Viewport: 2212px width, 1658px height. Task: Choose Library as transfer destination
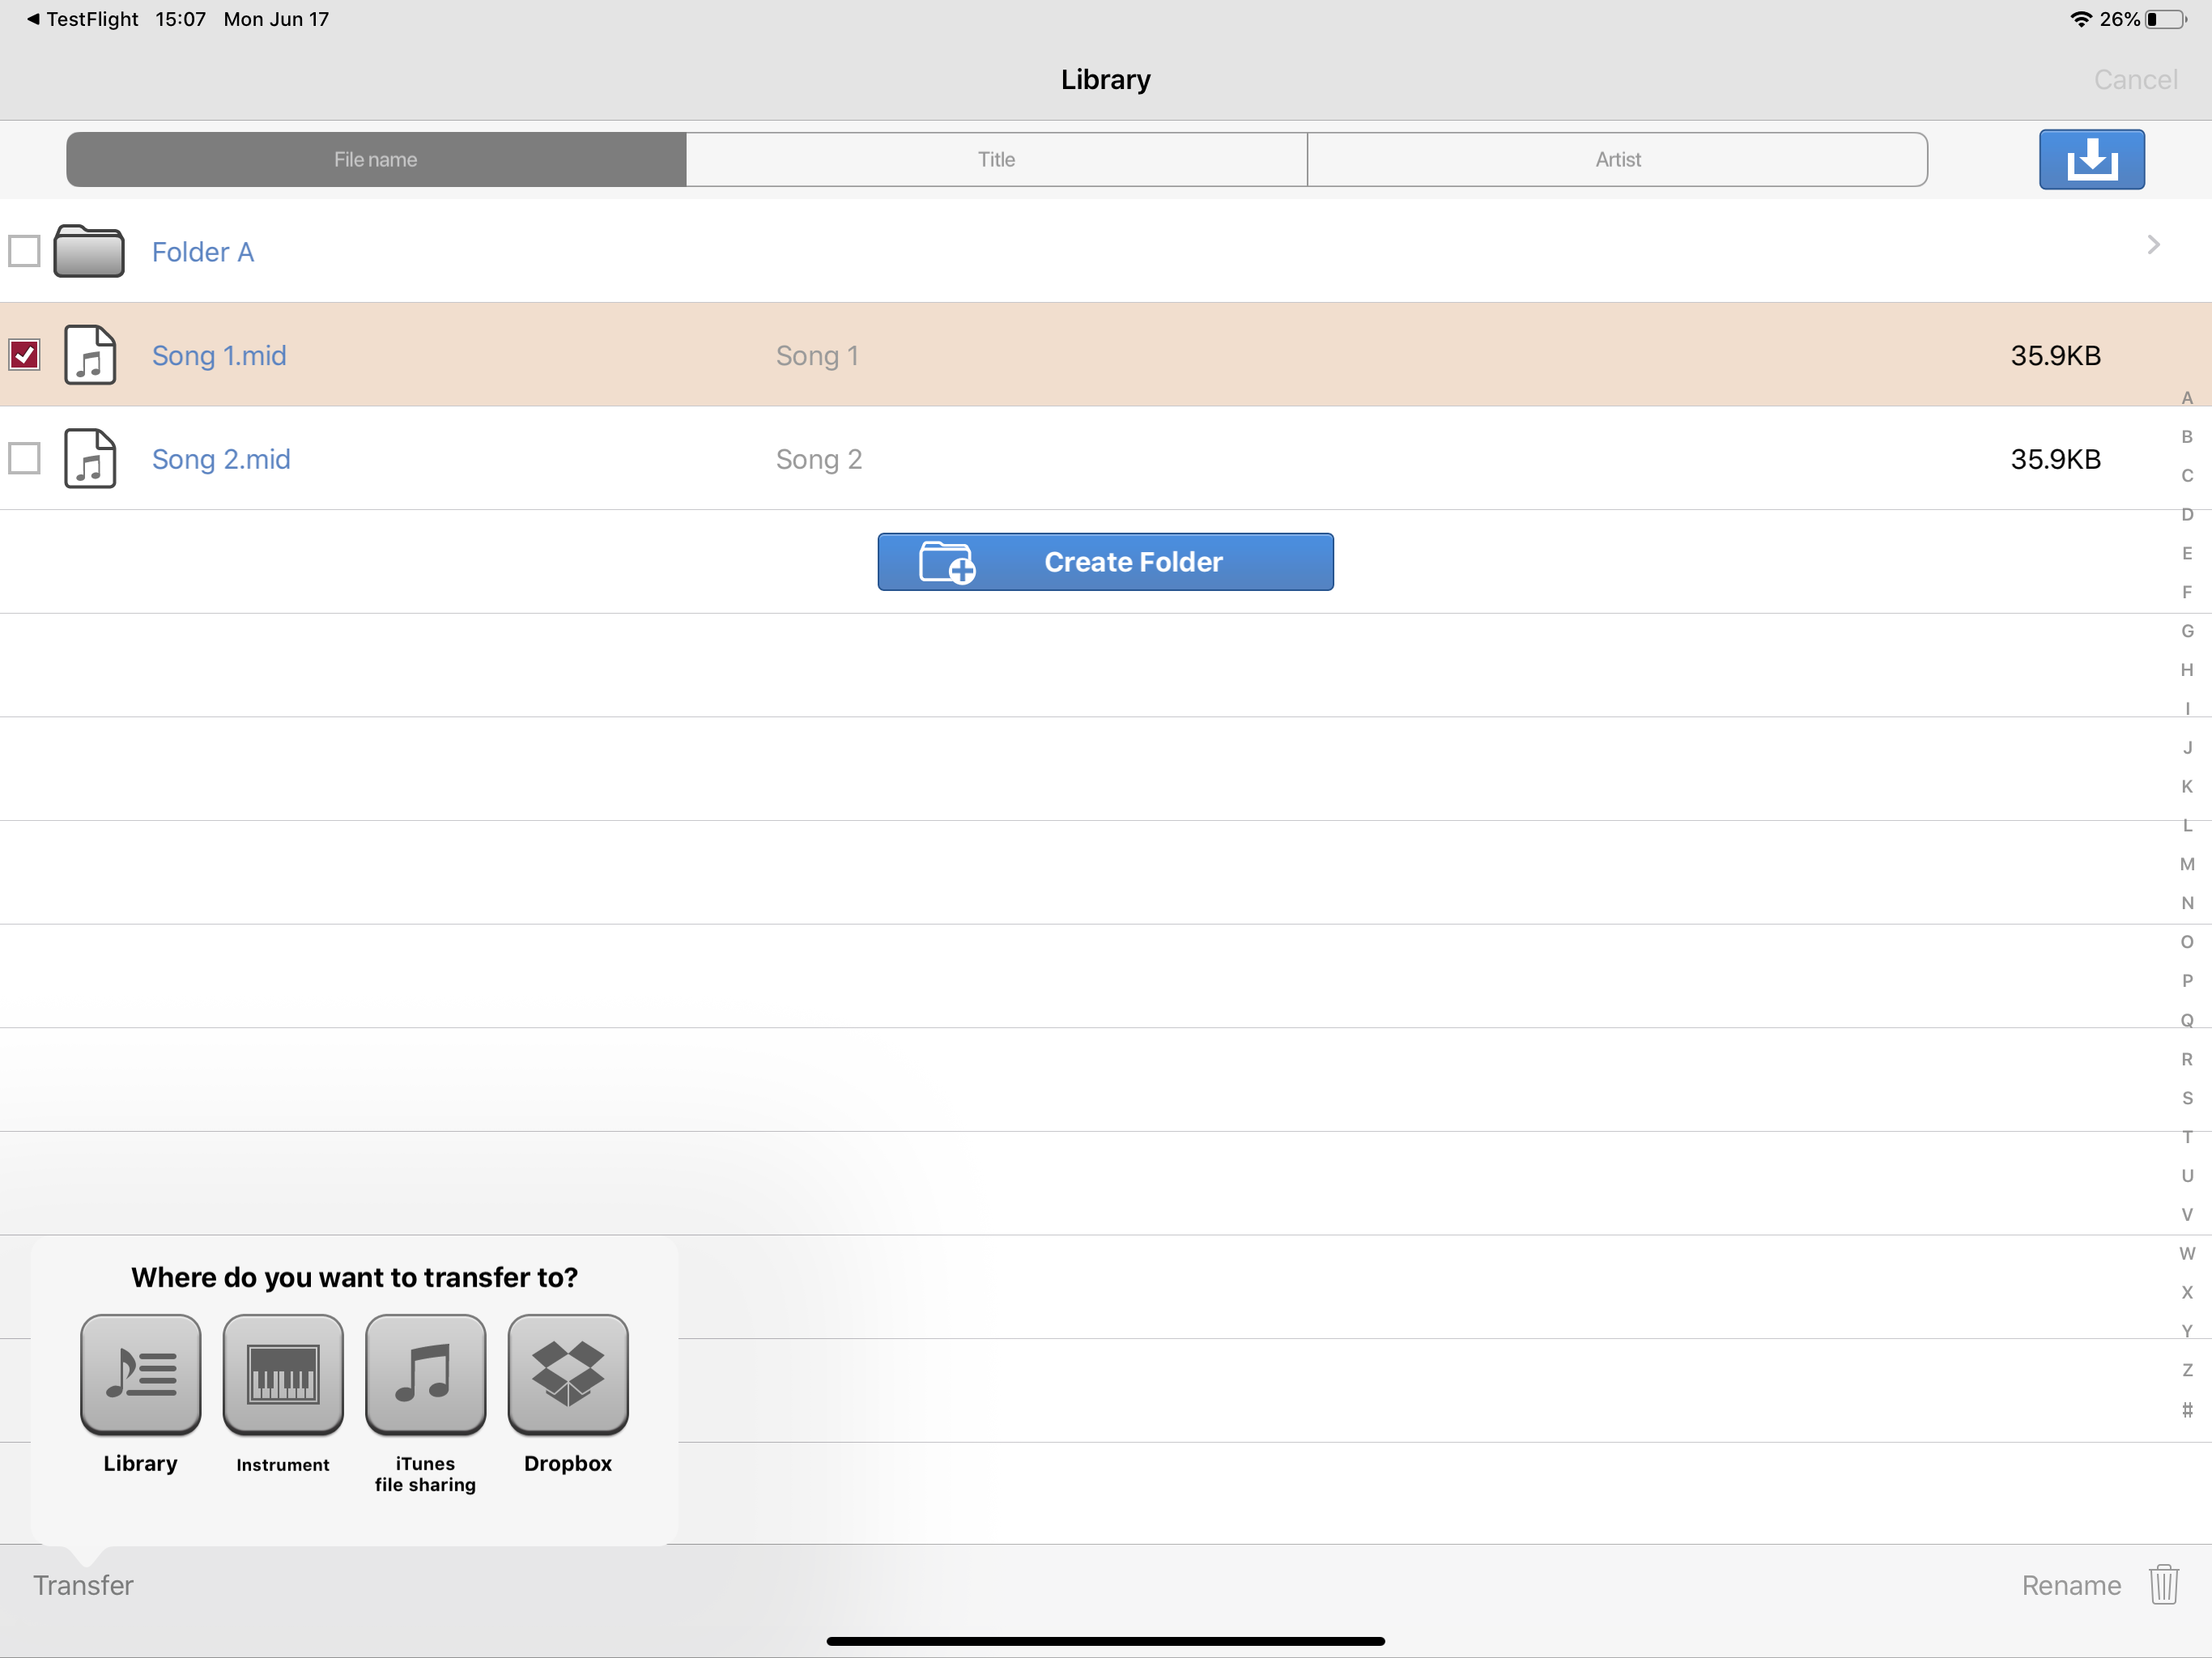click(140, 1375)
